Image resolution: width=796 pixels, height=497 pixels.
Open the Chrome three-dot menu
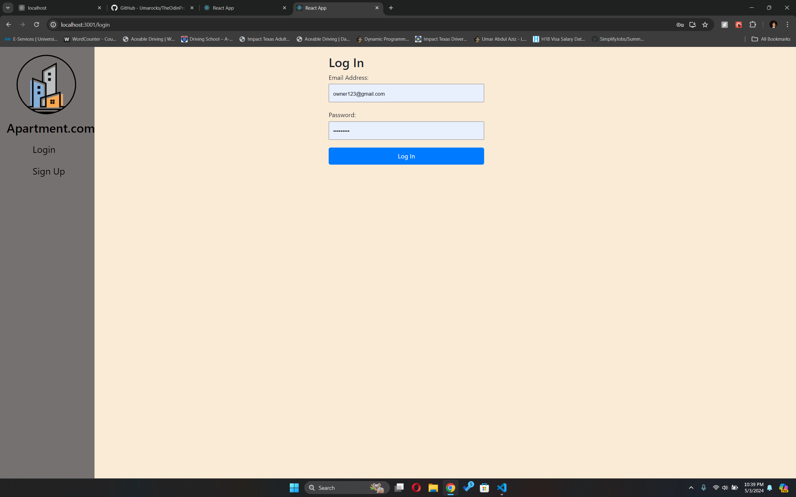pos(787,25)
